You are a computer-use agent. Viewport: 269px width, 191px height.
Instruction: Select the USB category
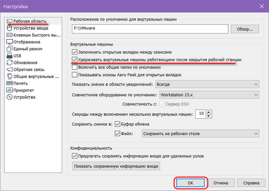click(x=17, y=56)
